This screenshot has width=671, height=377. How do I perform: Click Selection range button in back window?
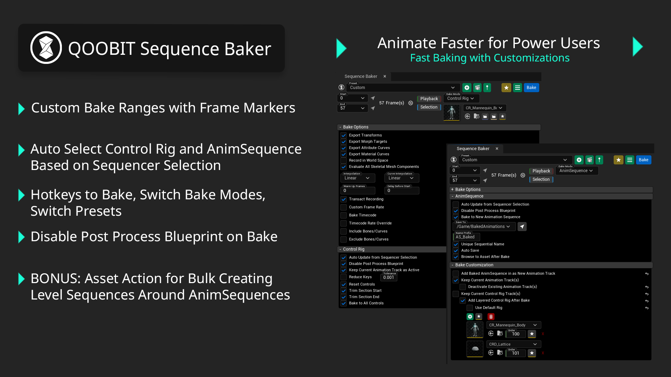pos(429,107)
